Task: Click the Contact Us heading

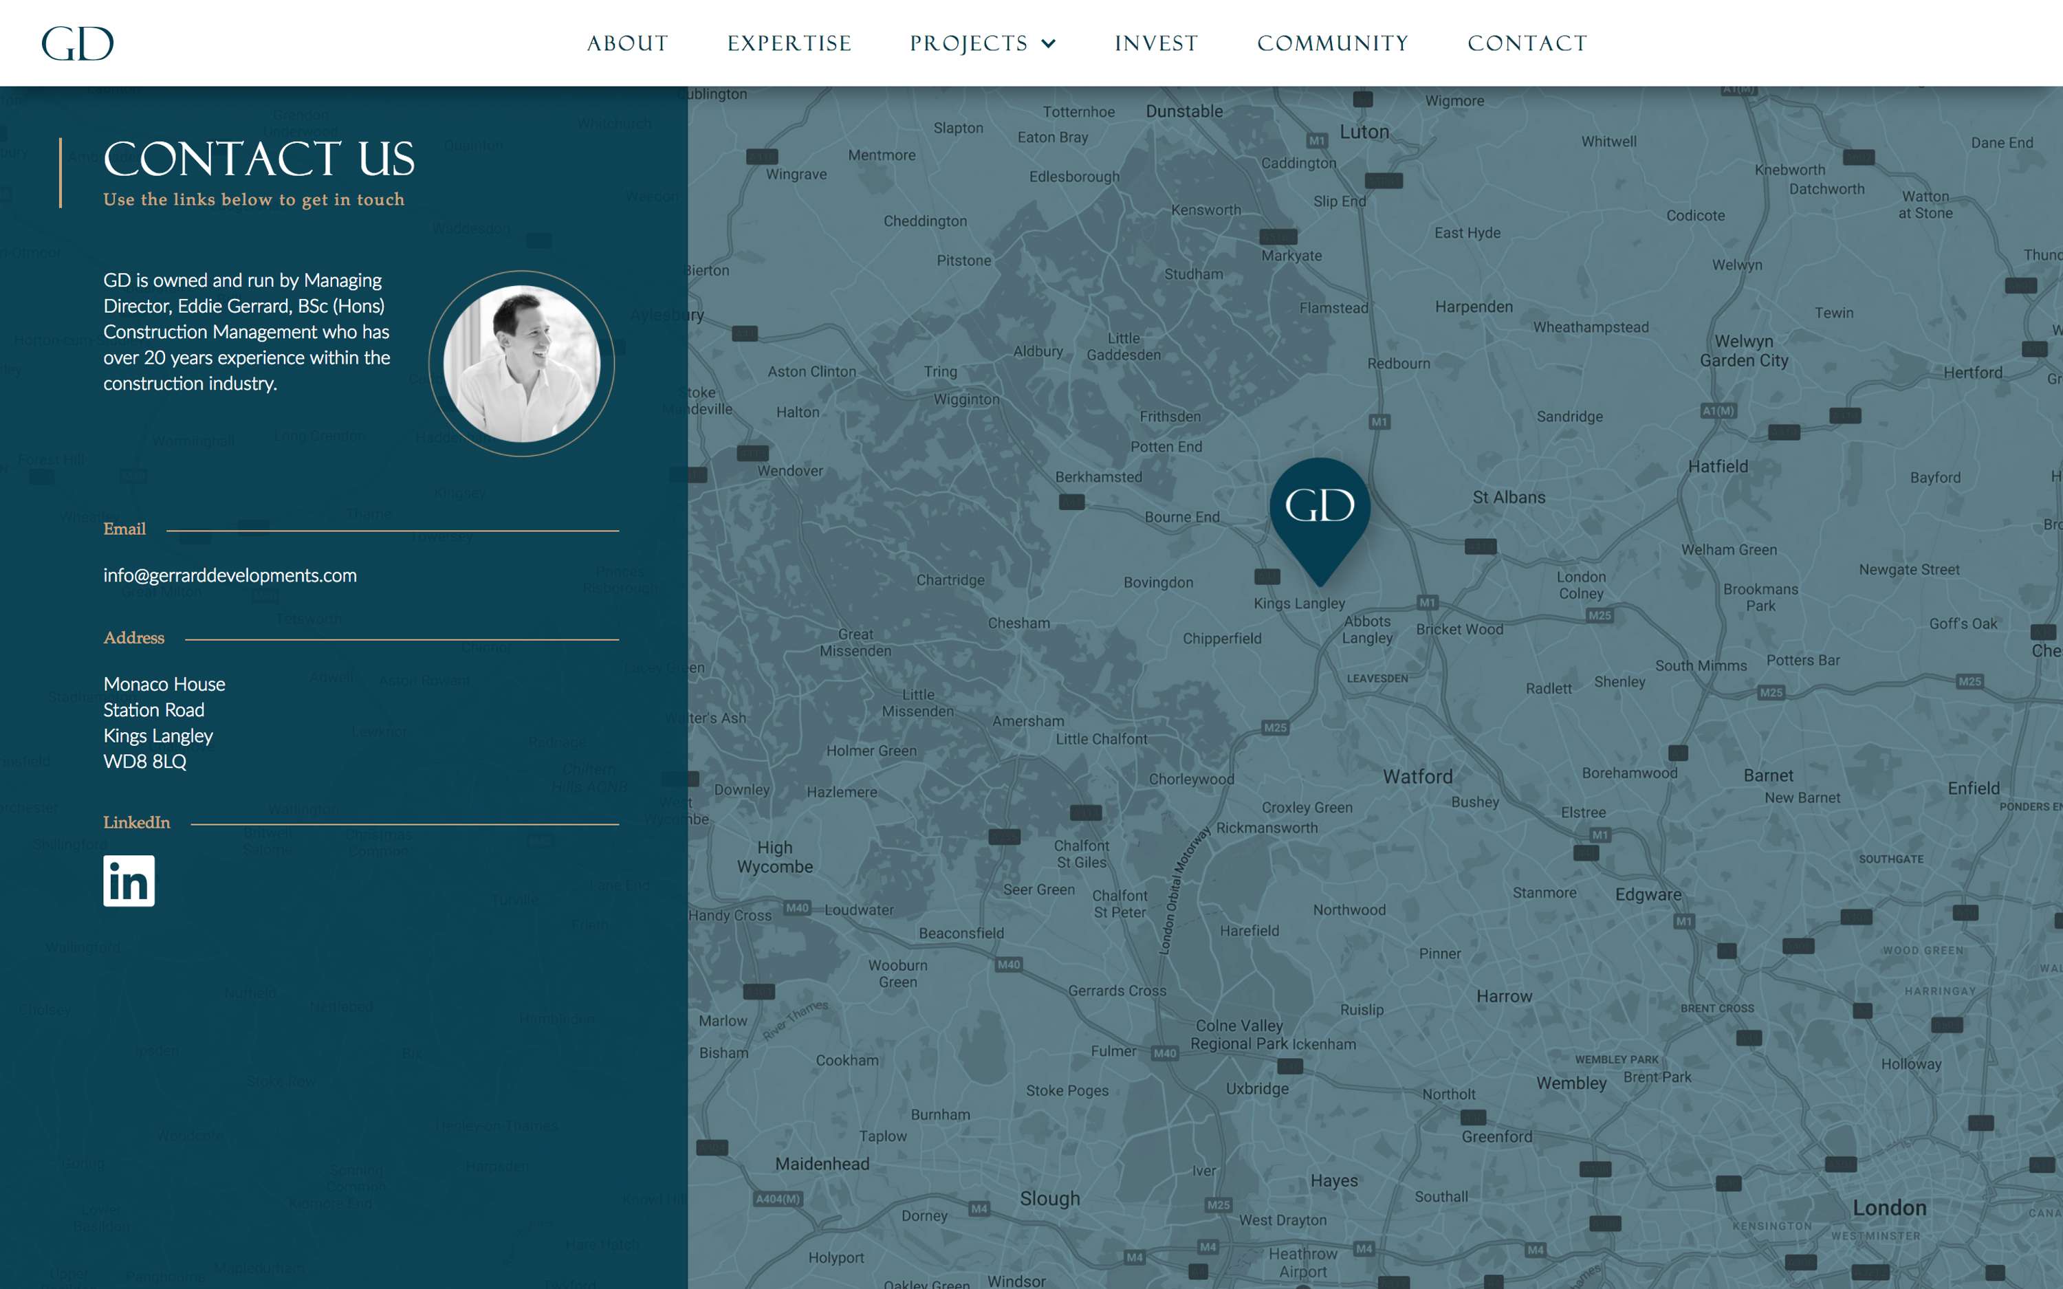Action: 259,159
